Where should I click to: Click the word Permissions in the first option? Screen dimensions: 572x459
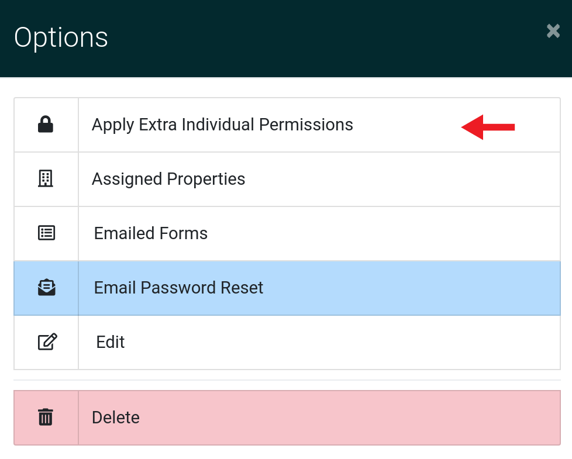pyautogui.click(x=306, y=125)
